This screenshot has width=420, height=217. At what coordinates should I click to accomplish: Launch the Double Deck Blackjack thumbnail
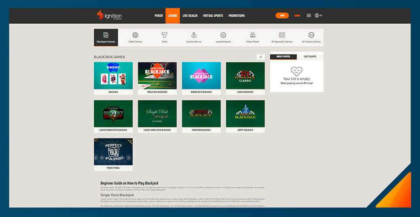[x=201, y=76]
